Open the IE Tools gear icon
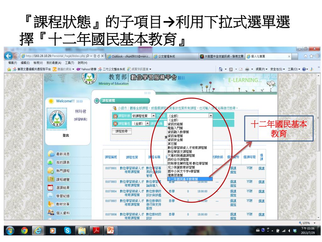This screenshot has width=322, height=242. [x=317, y=56]
